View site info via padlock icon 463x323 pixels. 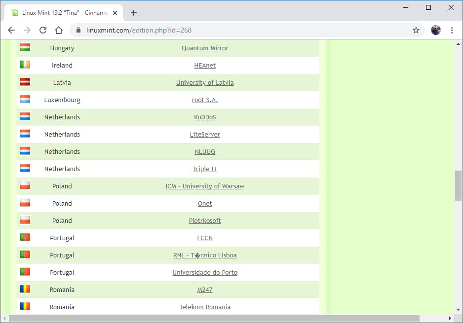(x=78, y=30)
